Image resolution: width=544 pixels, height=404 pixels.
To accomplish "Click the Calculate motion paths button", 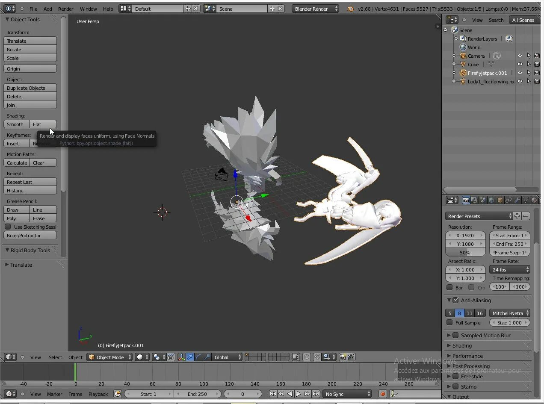I will tap(17, 162).
